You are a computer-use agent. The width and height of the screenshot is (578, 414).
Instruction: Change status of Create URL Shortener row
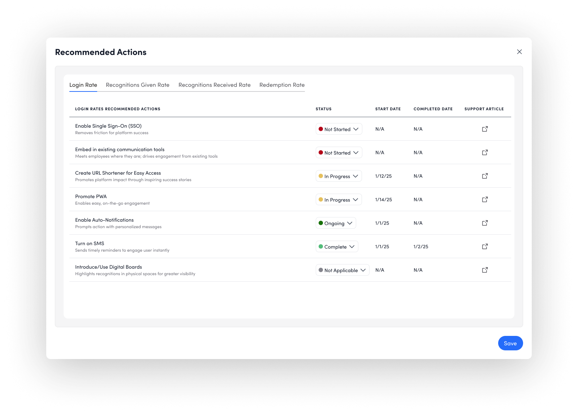click(338, 176)
